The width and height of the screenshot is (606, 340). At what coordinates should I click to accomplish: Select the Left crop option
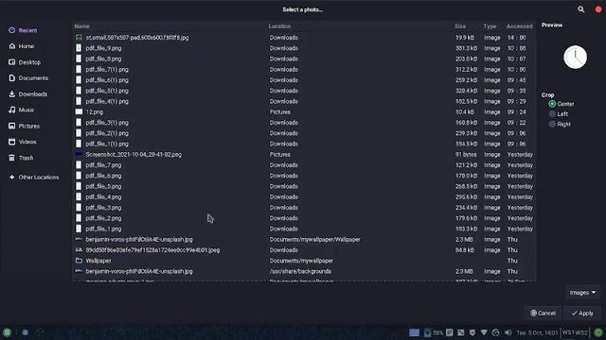pyautogui.click(x=559, y=114)
